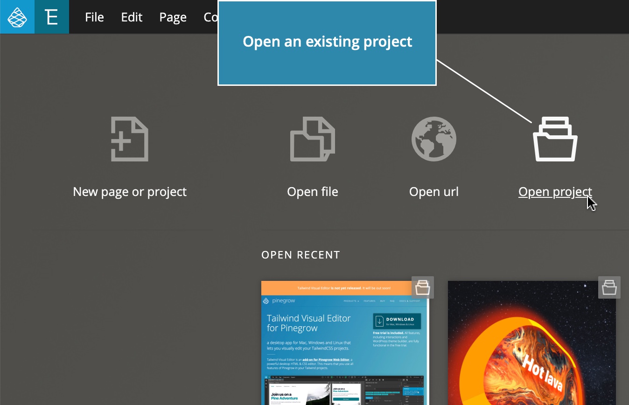The width and height of the screenshot is (629, 405).
Task: Click the New page or project icon
Action: 130,139
